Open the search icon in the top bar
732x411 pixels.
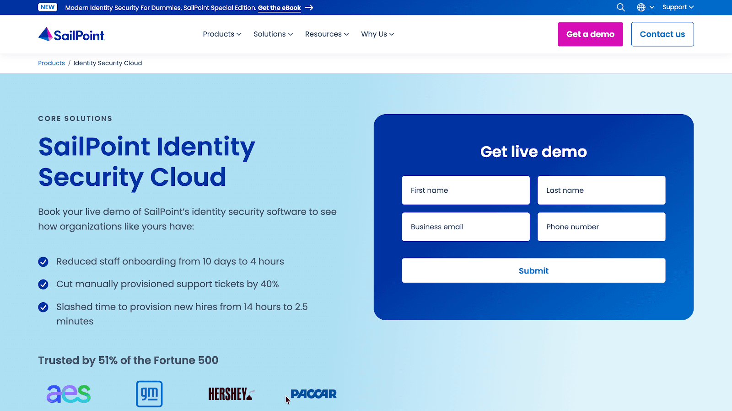(620, 7)
